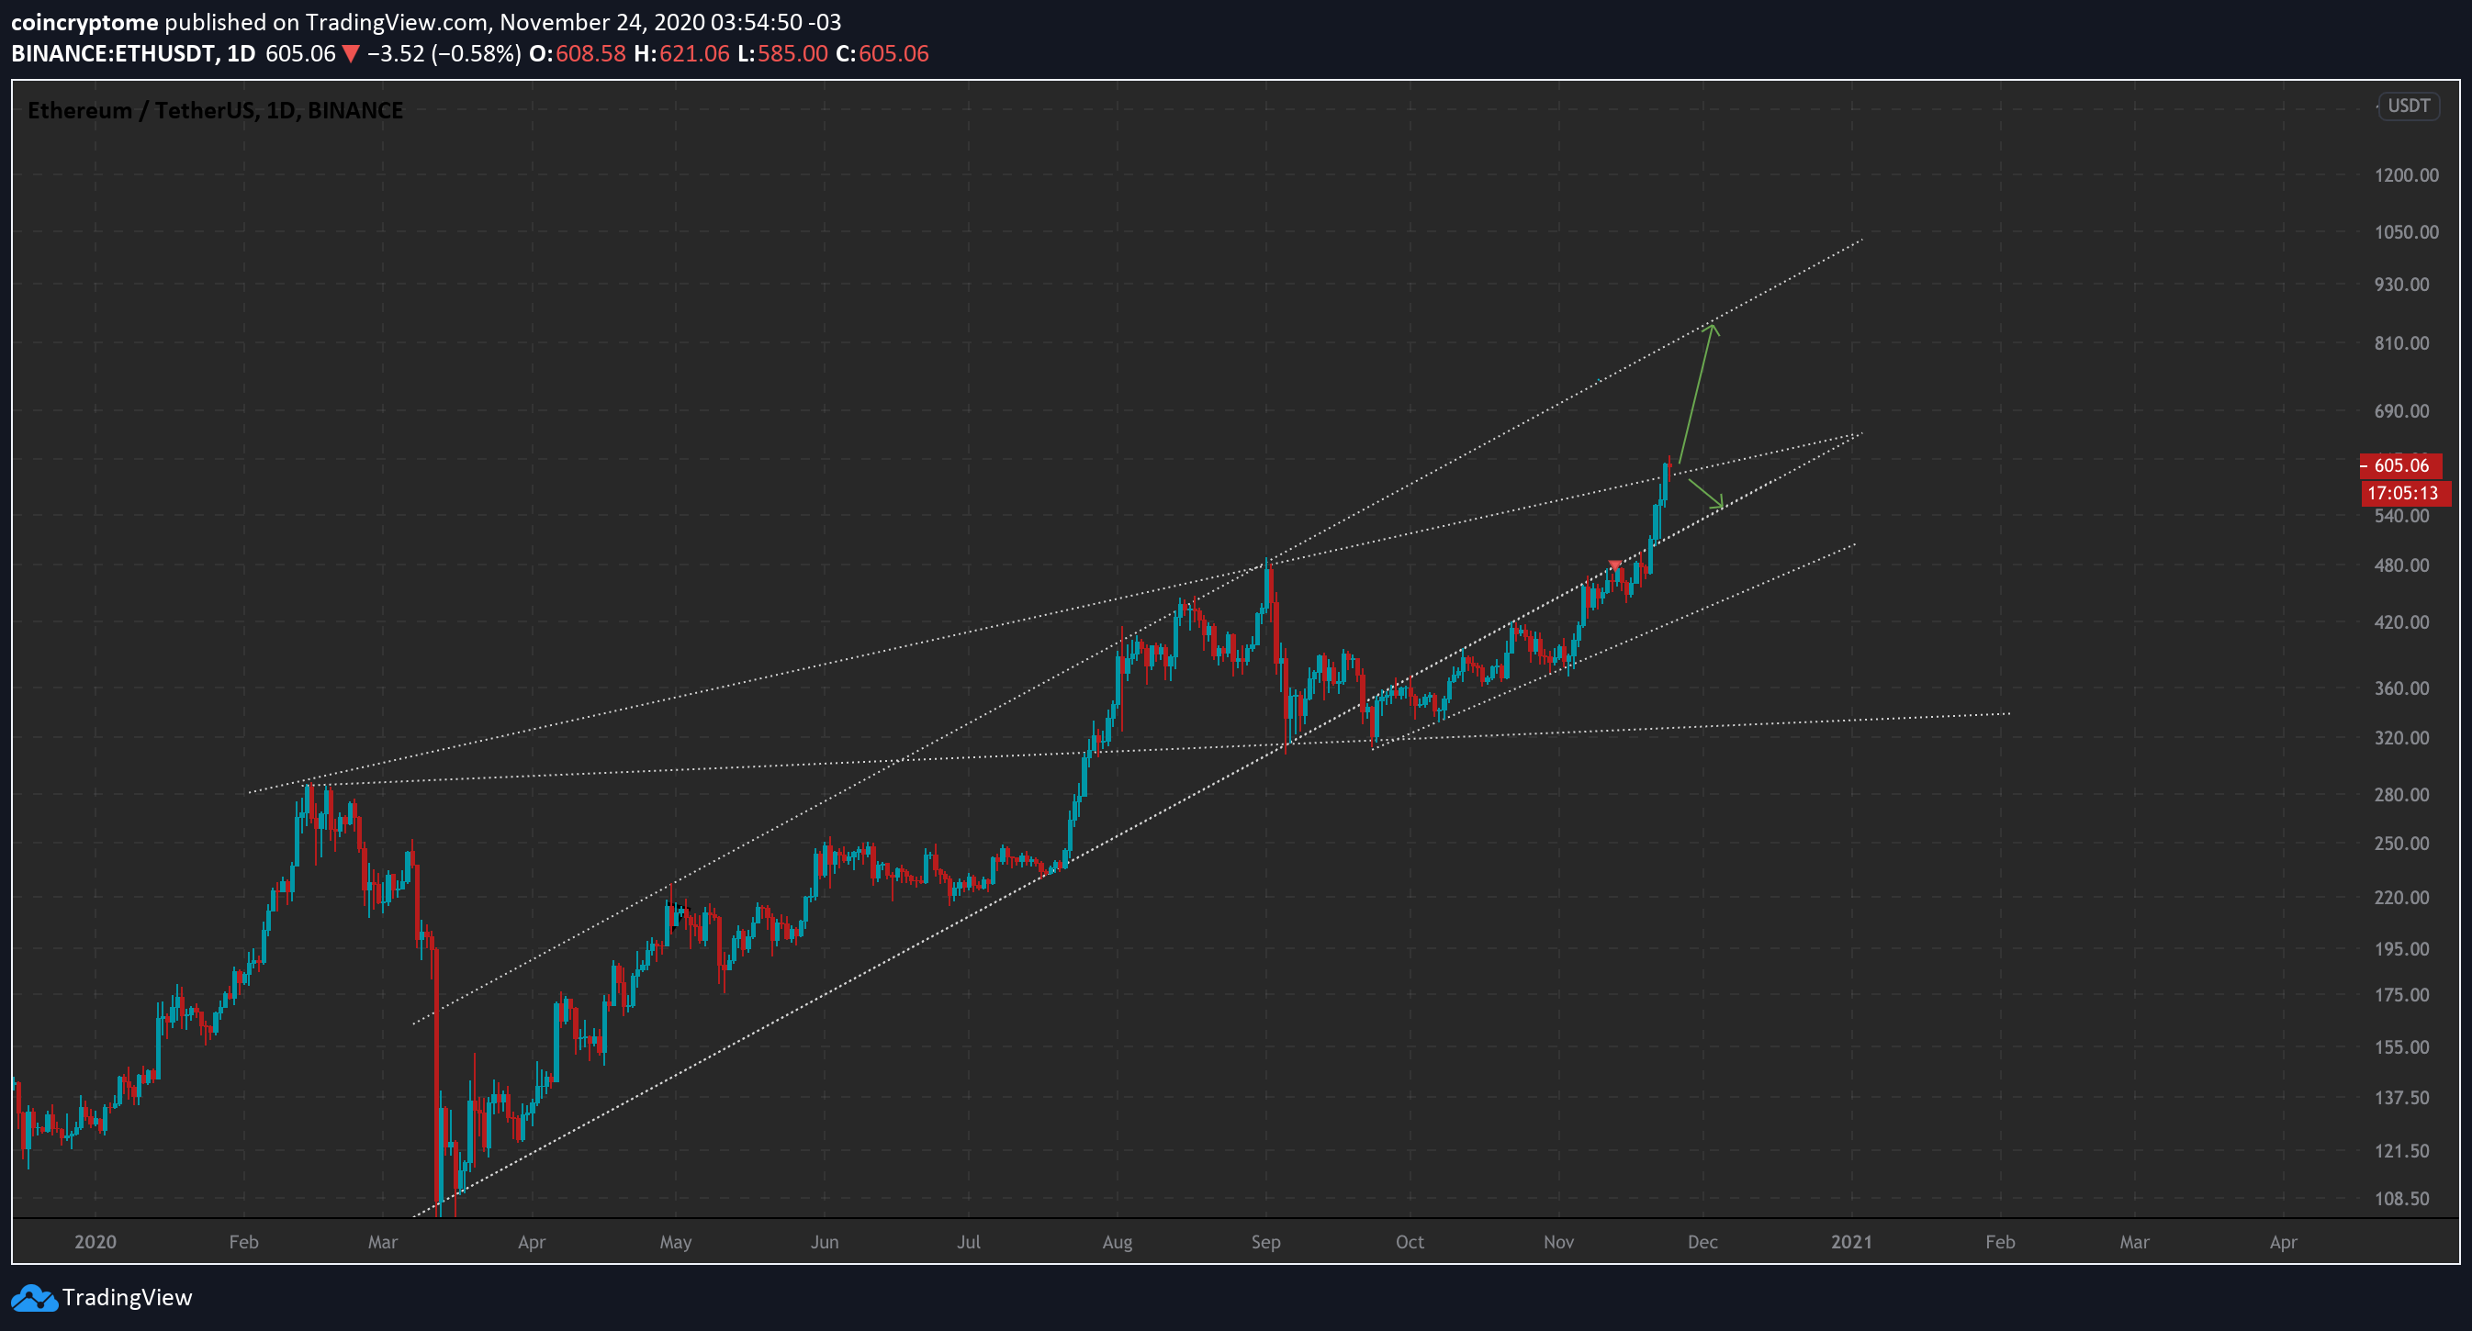Click the 108.50 price axis label
The width and height of the screenshot is (2472, 1331).
pyautogui.click(x=2402, y=1200)
